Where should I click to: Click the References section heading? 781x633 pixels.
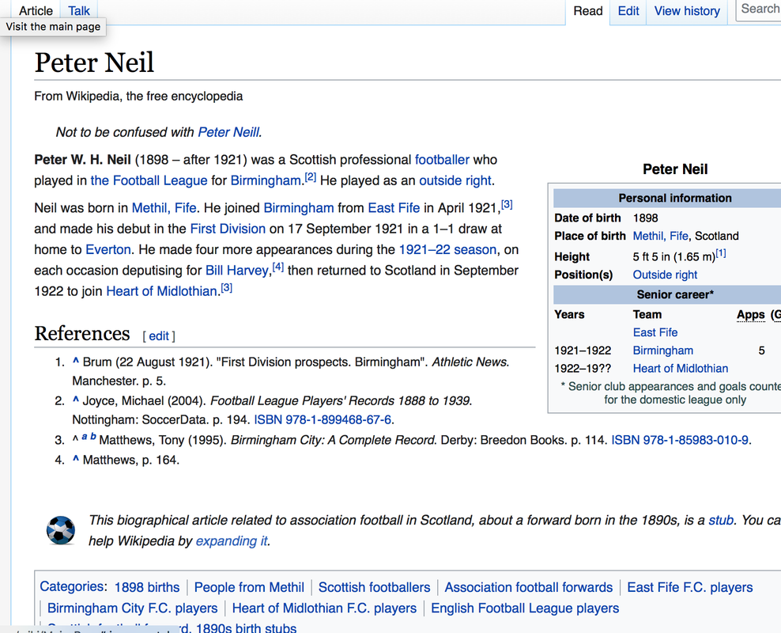[82, 333]
